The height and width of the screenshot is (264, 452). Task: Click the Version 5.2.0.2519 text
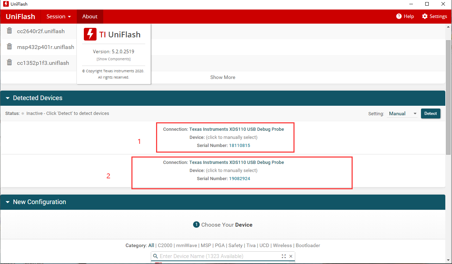coord(113,51)
